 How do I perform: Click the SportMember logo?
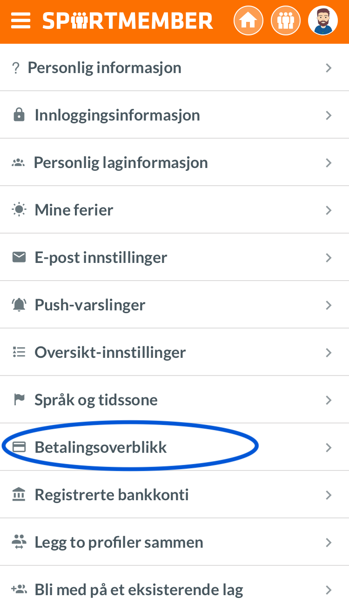(128, 21)
